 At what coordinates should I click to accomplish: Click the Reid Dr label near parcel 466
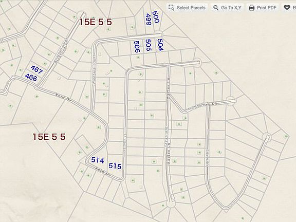point(63,98)
